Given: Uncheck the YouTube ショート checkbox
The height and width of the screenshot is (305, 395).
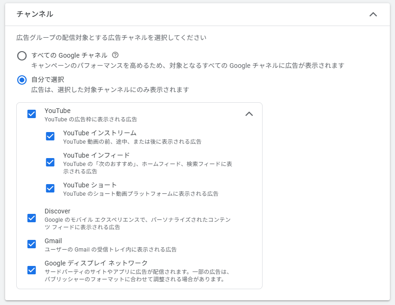Looking at the screenshot, I should 50,188.
